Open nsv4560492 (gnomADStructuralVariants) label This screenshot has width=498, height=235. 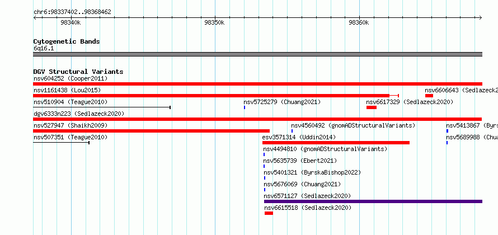(353, 125)
